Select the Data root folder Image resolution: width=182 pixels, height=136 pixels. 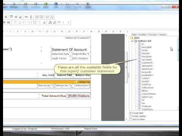[x=135, y=38]
